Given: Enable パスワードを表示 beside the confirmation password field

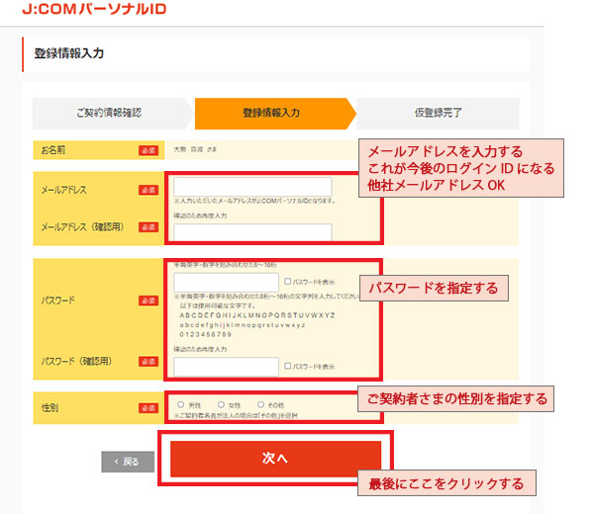Looking at the screenshot, I should tap(287, 366).
